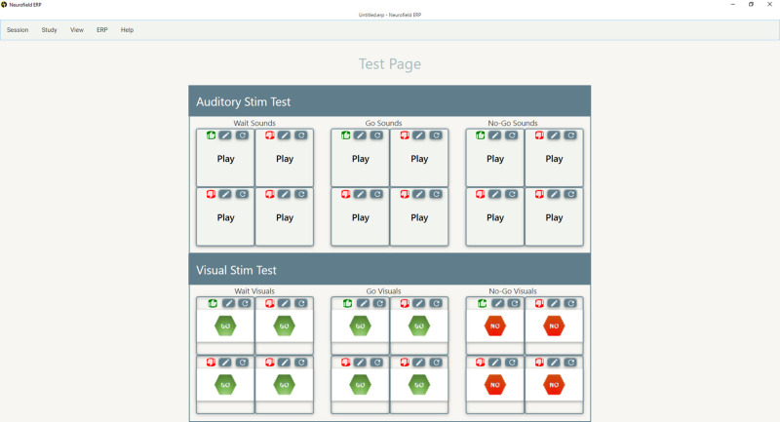780x422 pixels.
Task: Open the Session menu
Action: (x=18, y=30)
